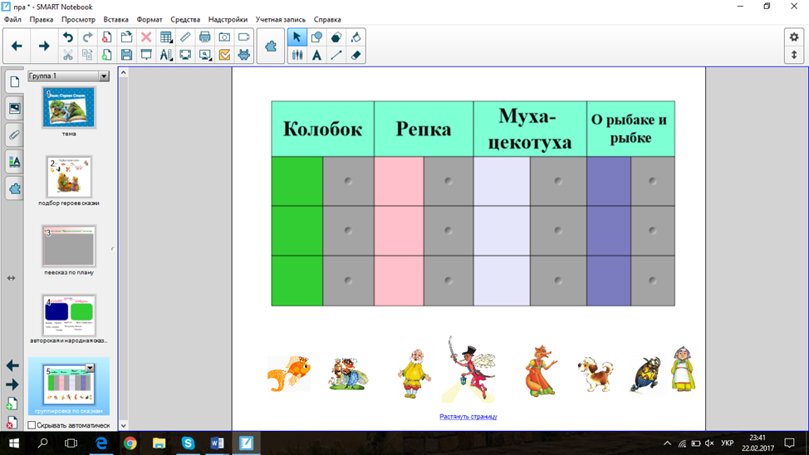Open dropdown arrow on slide 5 thumbnail

tap(90, 368)
